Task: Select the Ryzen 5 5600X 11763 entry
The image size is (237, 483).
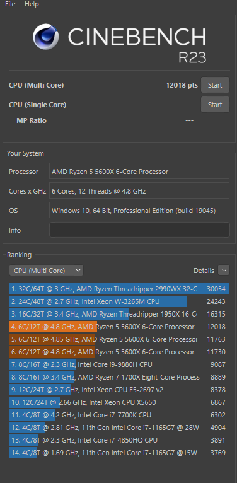Action: click(x=118, y=339)
